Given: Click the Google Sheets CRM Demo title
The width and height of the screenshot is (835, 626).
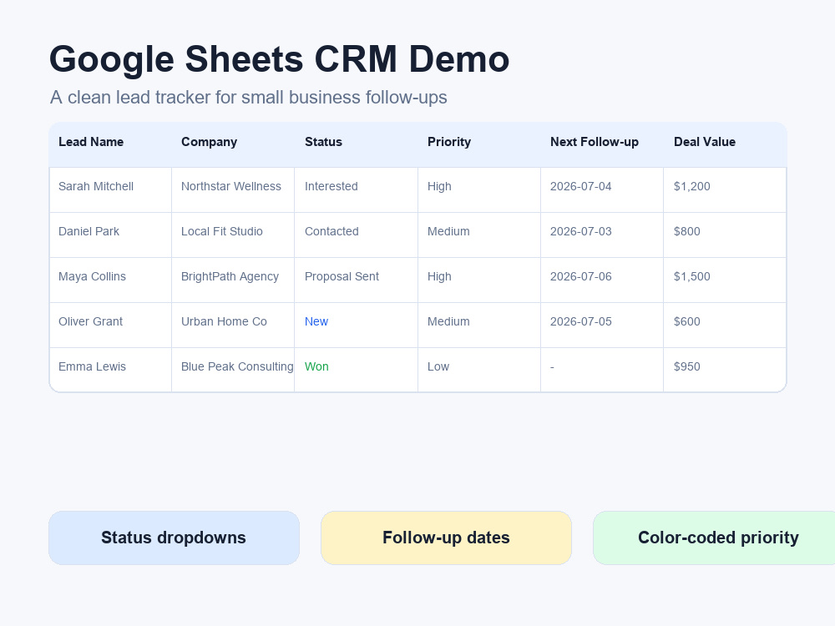Looking at the screenshot, I should coord(280,59).
